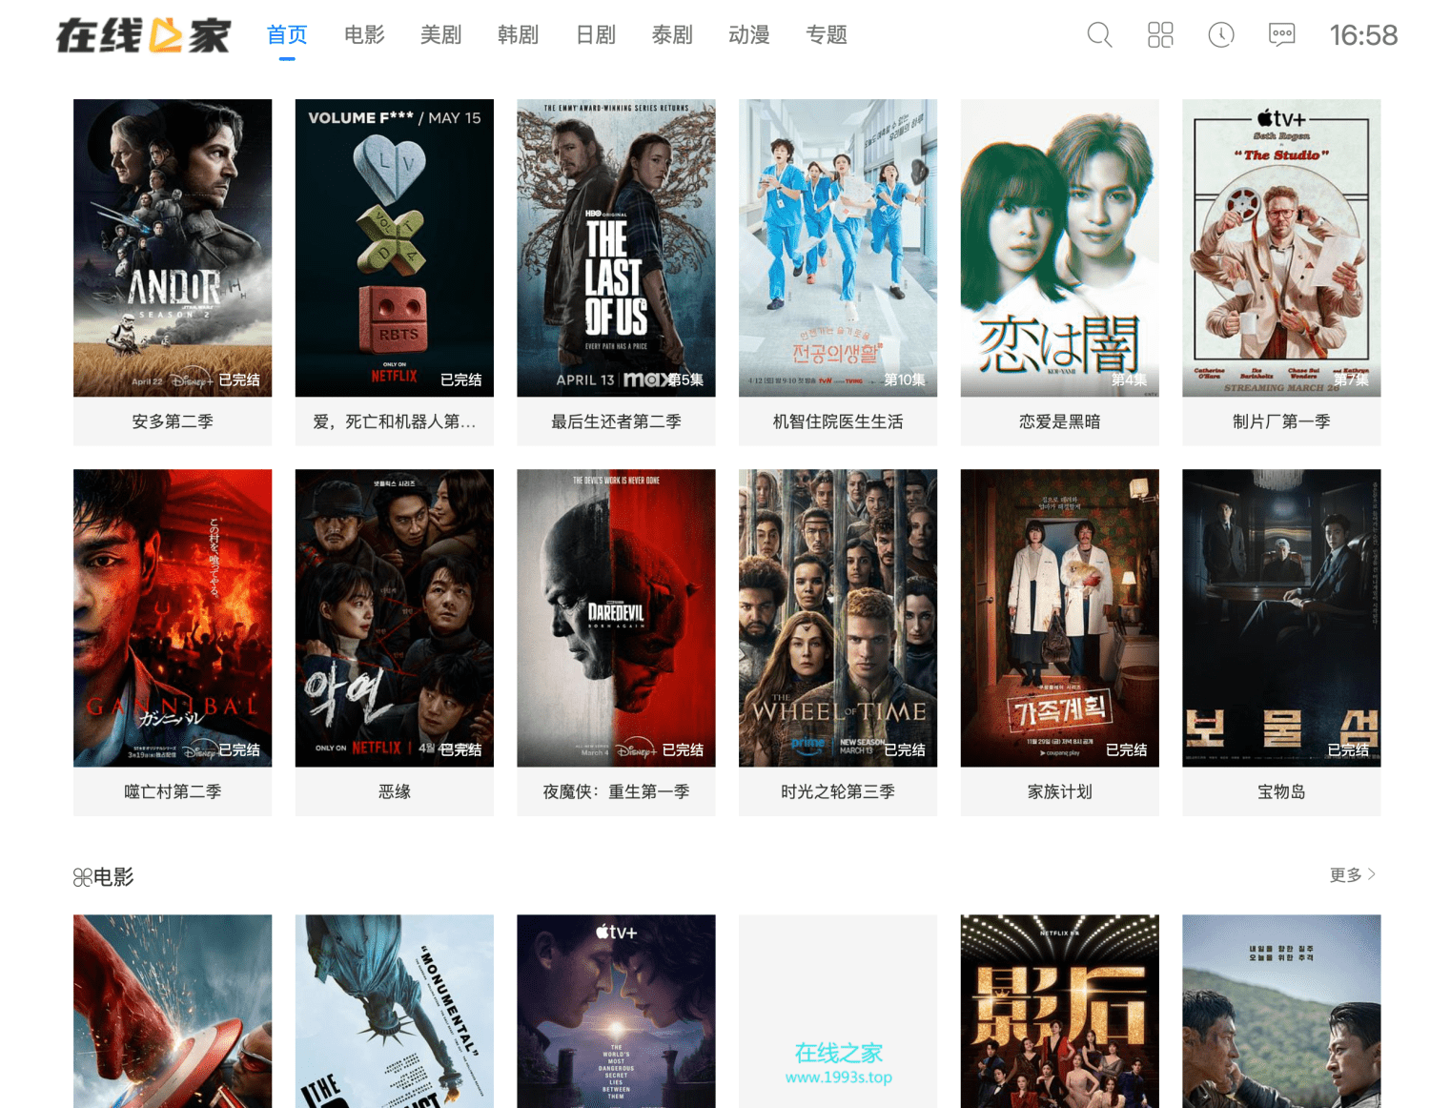The width and height of the screenshot is (1430, 1108).
Task: Switch to the 电影 nav tab
Action: (364, 35)
